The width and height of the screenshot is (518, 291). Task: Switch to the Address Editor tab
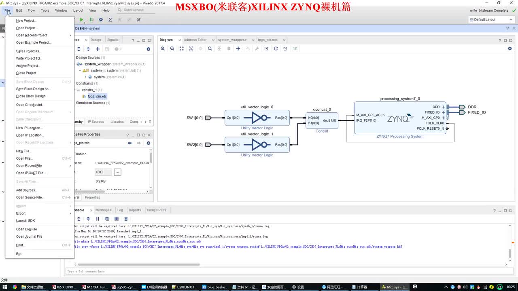pyautogui.click(x=195, y=40)
